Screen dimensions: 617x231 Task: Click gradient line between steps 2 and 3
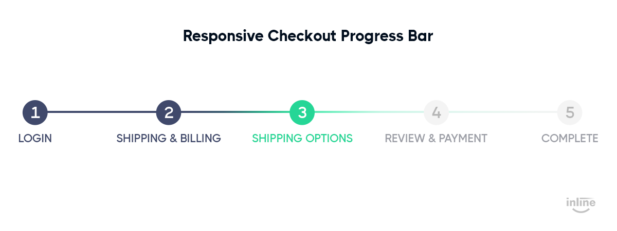point(235,112)
